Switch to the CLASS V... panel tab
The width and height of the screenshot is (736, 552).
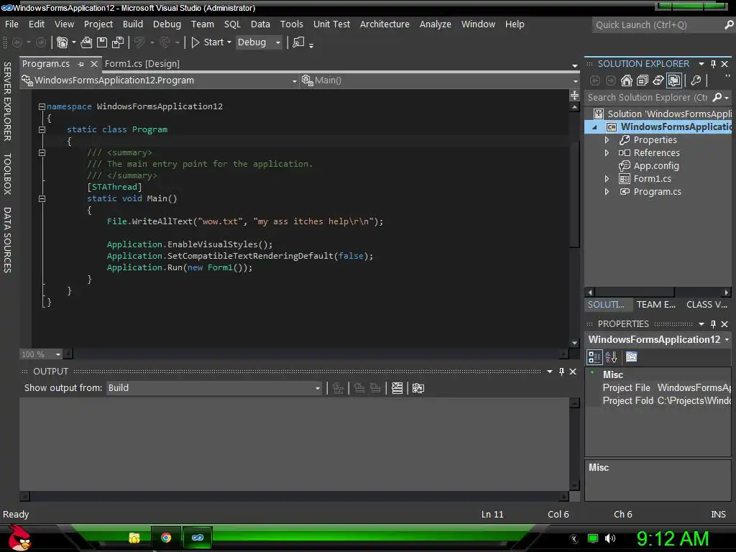point(707,305)
